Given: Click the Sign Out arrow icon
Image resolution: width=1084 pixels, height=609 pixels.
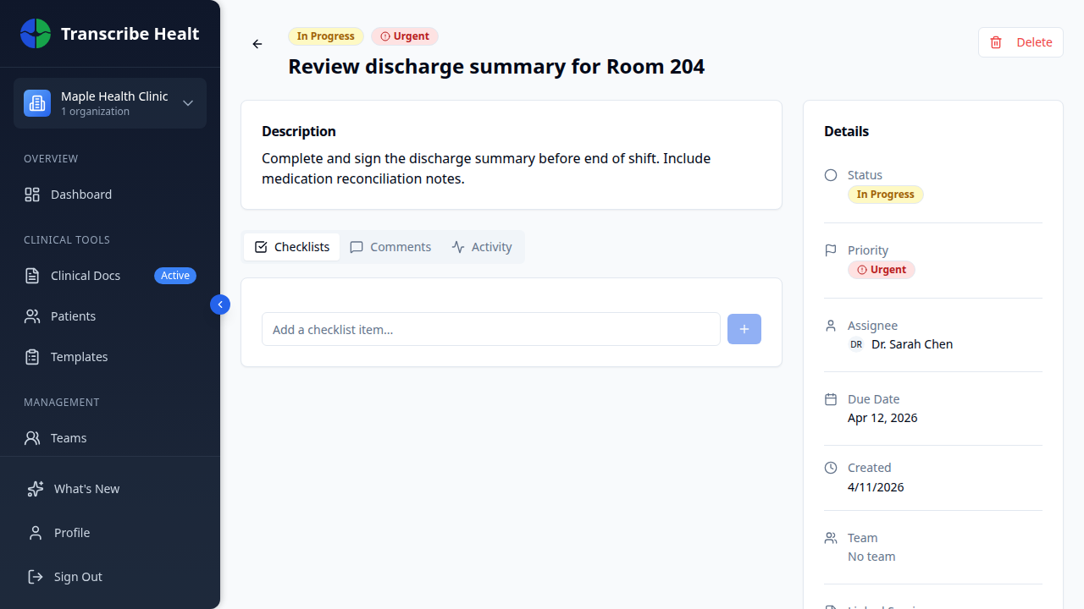Looking at the screenshot, I should point(35,576).
